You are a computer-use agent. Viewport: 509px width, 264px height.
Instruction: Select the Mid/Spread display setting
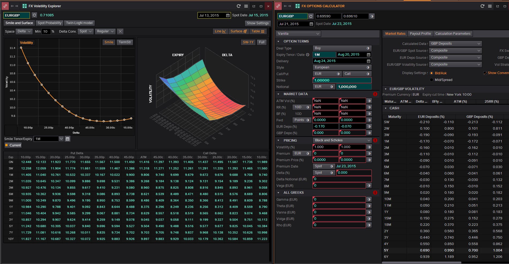pyautogui.click(x=431, y=80)
